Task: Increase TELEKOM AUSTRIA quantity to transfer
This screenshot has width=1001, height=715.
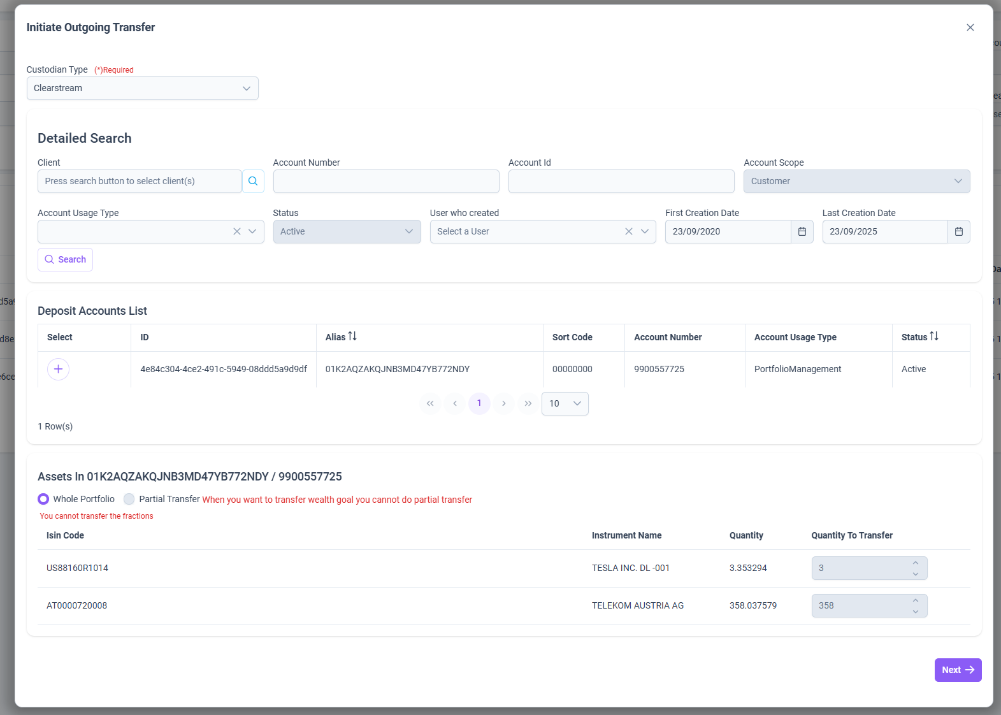Action: [916, 600]
